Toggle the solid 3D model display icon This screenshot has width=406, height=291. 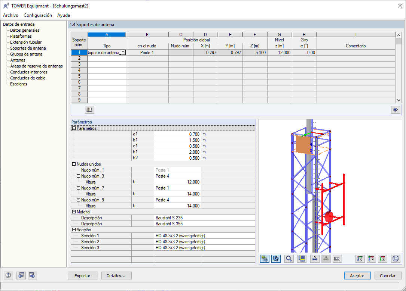(276, 259)
